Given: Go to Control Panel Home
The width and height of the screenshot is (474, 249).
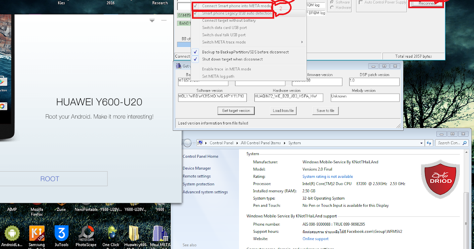Looking at the screenshot, I should pos(200,157).
